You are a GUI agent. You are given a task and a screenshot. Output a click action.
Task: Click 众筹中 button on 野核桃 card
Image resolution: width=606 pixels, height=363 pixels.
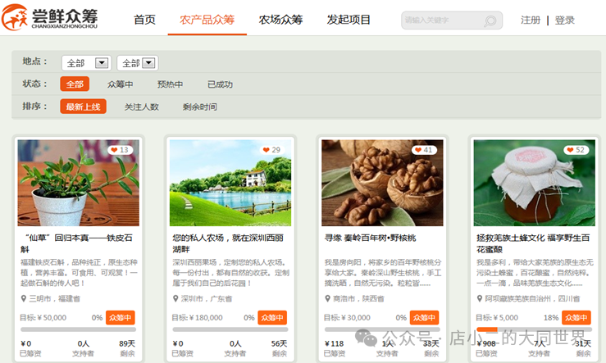pyautogui.click(x=424, y=317)
